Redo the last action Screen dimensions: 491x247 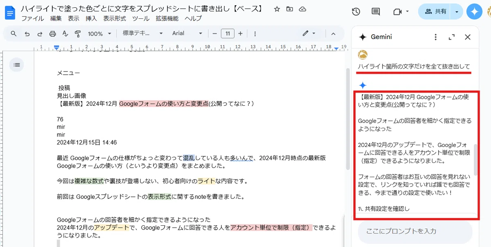[x=40, y=33]
